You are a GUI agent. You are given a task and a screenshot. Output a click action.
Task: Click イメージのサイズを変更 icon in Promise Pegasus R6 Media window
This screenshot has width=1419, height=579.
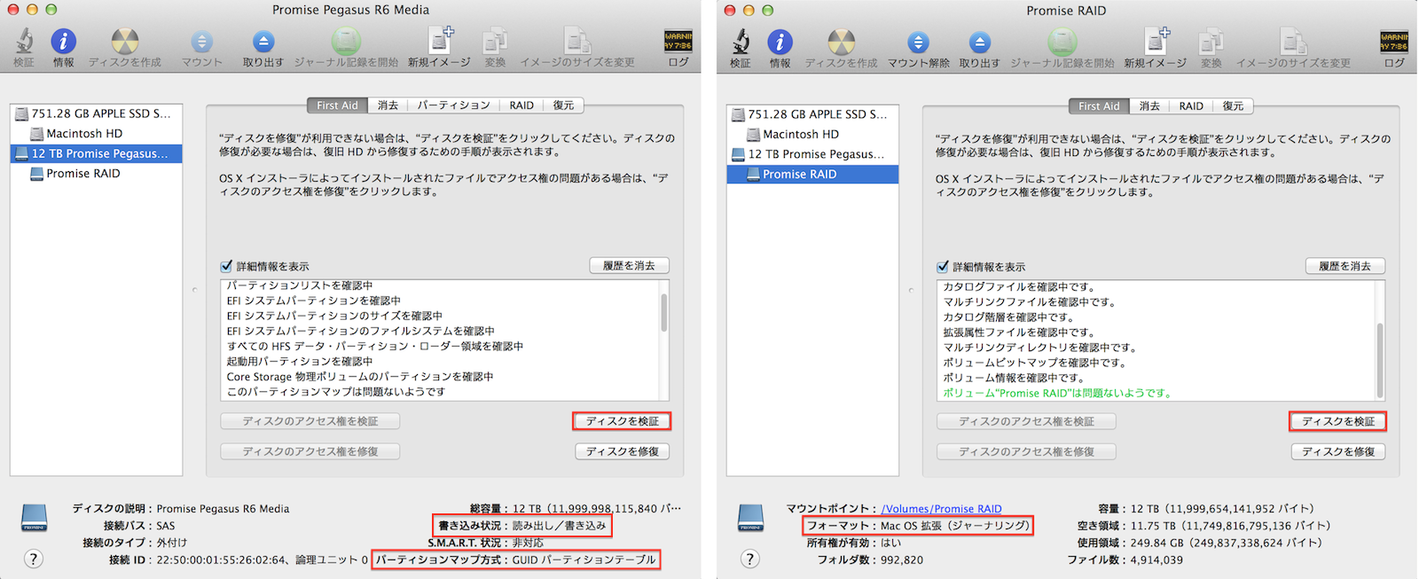tap(577, 41)
